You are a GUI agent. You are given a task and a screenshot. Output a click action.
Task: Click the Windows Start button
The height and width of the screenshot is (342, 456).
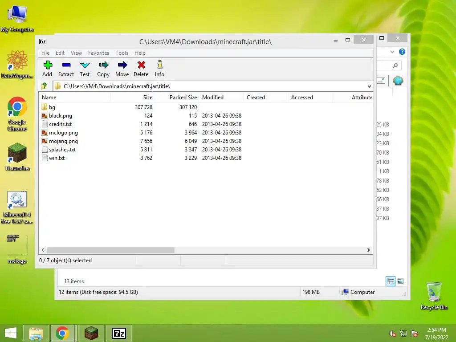[11, 333]
